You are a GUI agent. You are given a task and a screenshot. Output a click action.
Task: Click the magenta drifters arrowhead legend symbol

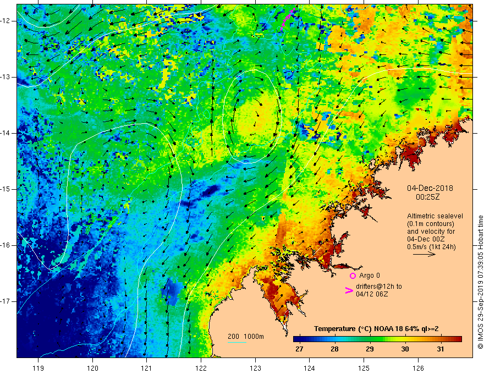[349, 290]
